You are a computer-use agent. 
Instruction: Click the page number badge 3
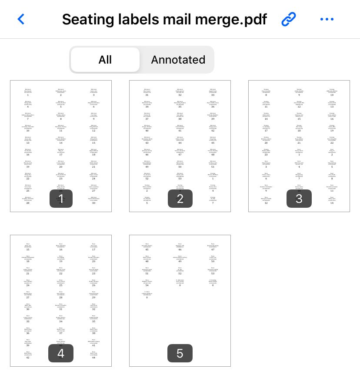coord(299,199)
